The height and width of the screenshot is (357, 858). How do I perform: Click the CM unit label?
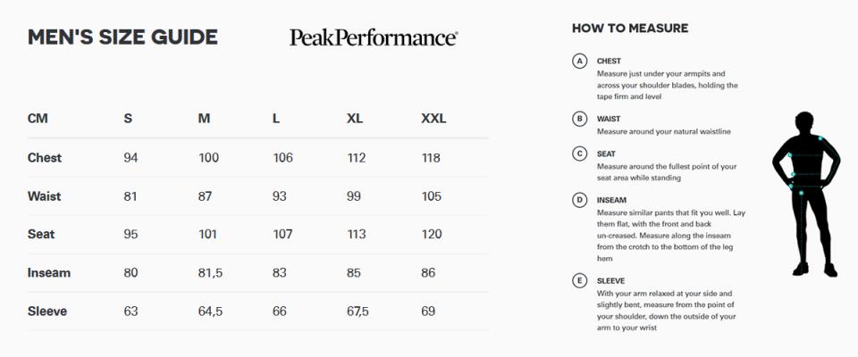tap(38, 119)
